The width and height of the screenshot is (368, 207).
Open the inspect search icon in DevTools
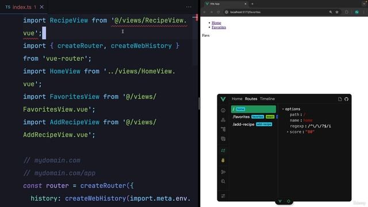pos(223,182)
